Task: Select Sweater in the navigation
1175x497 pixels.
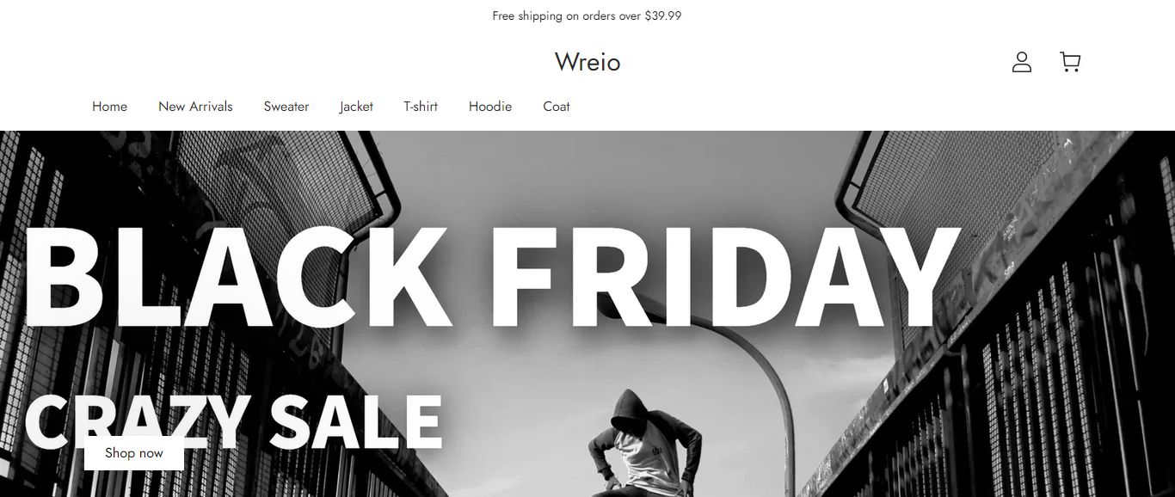Action: tap(286, 107)
